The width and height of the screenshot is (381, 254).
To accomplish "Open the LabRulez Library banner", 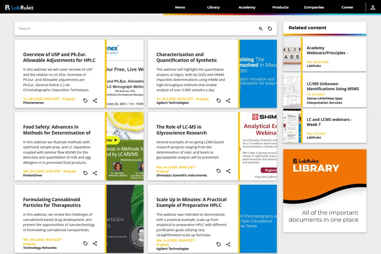I will 325,191.
